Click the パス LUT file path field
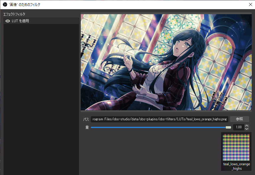Image resolution: width=255 pixels, height=175 pixels. pyautogui.click(x=159, y=119)
